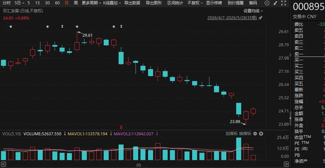Viewport: 325px width, 168px height.
Task: Open VOL indicator settings gear
Action: (x=255, y=134)
